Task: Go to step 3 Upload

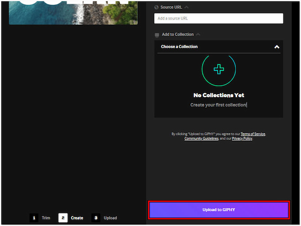Action: (104, 218)
